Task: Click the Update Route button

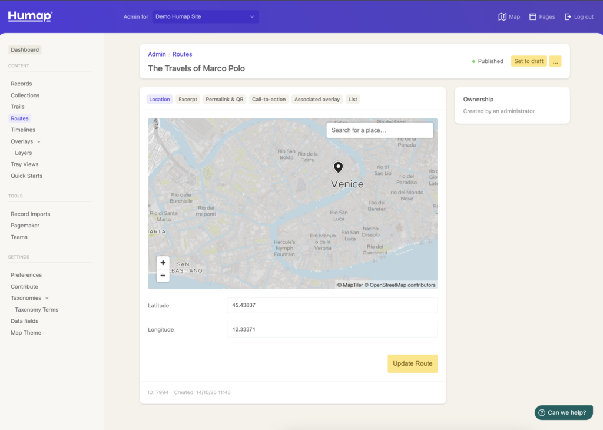Action: [412, 363]
